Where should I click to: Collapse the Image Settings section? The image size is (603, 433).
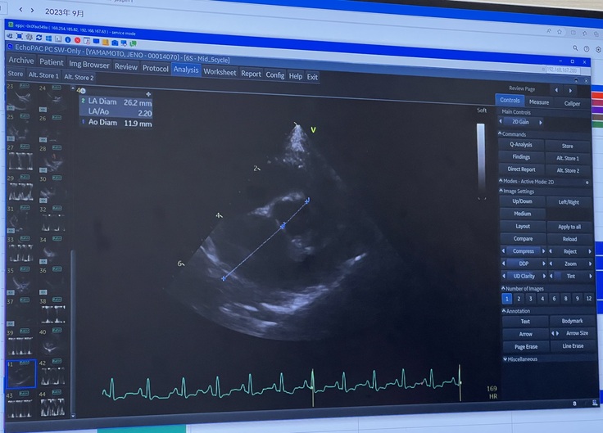(x=501, y=192)
